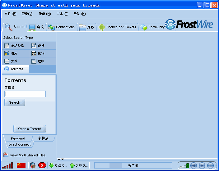Viewport: 219px width, 171px height.
Task: Click the 文档名 filename input field
Action: point(25,94)
